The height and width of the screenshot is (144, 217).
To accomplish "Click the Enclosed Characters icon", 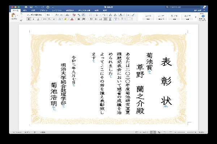I will coord(84,19).
